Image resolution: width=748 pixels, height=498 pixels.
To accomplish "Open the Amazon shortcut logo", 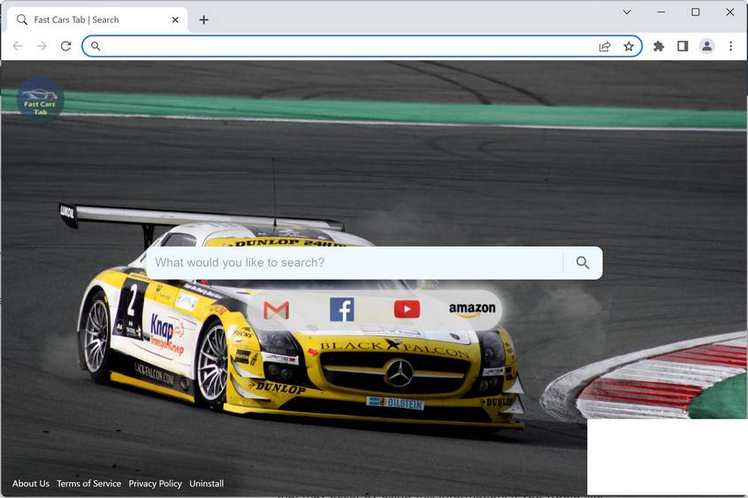I will click(472, 310).
